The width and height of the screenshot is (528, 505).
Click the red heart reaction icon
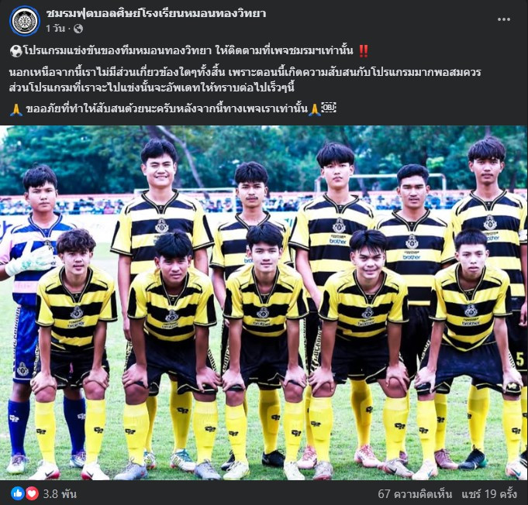[32, 493]
